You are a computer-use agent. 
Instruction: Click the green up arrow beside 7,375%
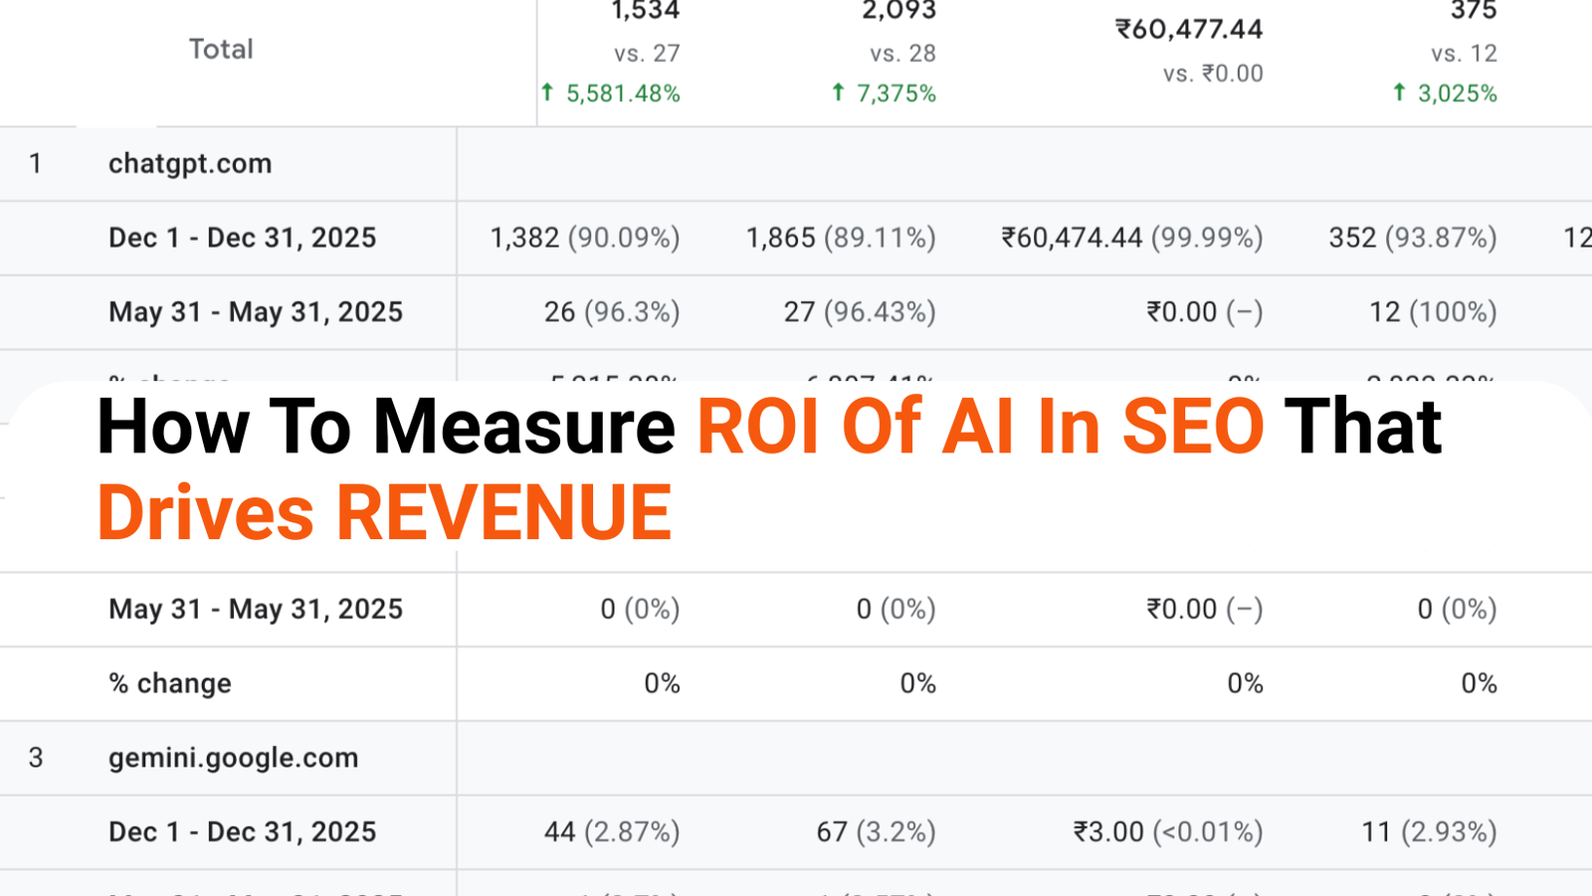(x=838, y=92)
